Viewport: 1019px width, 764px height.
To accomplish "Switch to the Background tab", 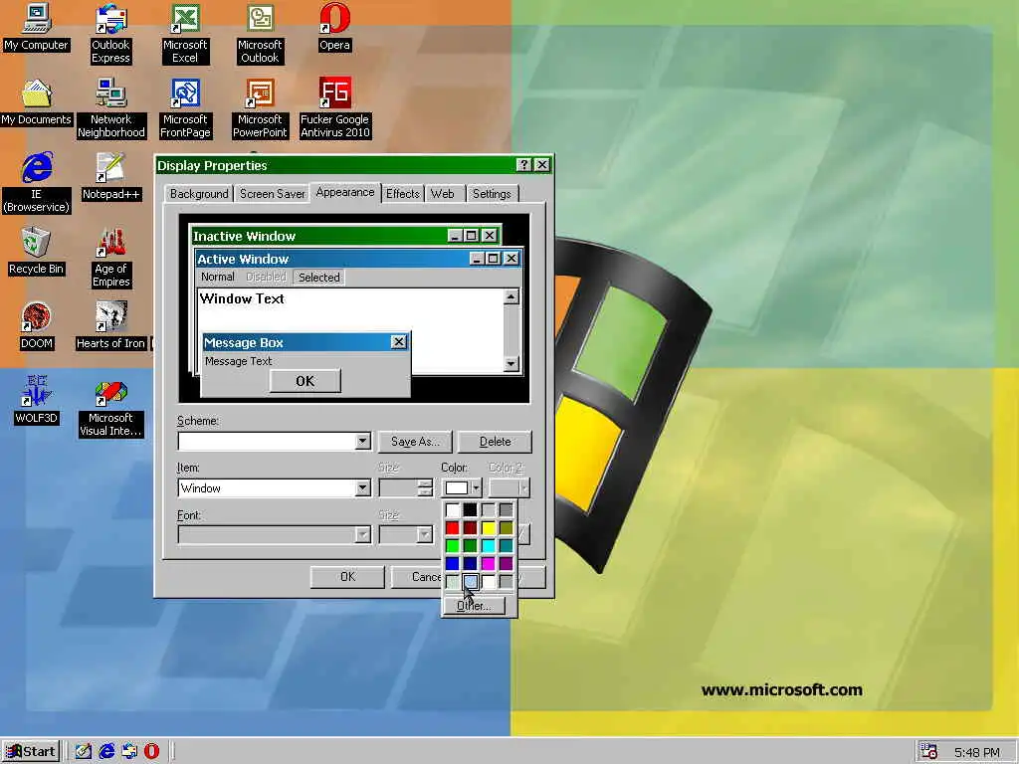I will 199,194.
